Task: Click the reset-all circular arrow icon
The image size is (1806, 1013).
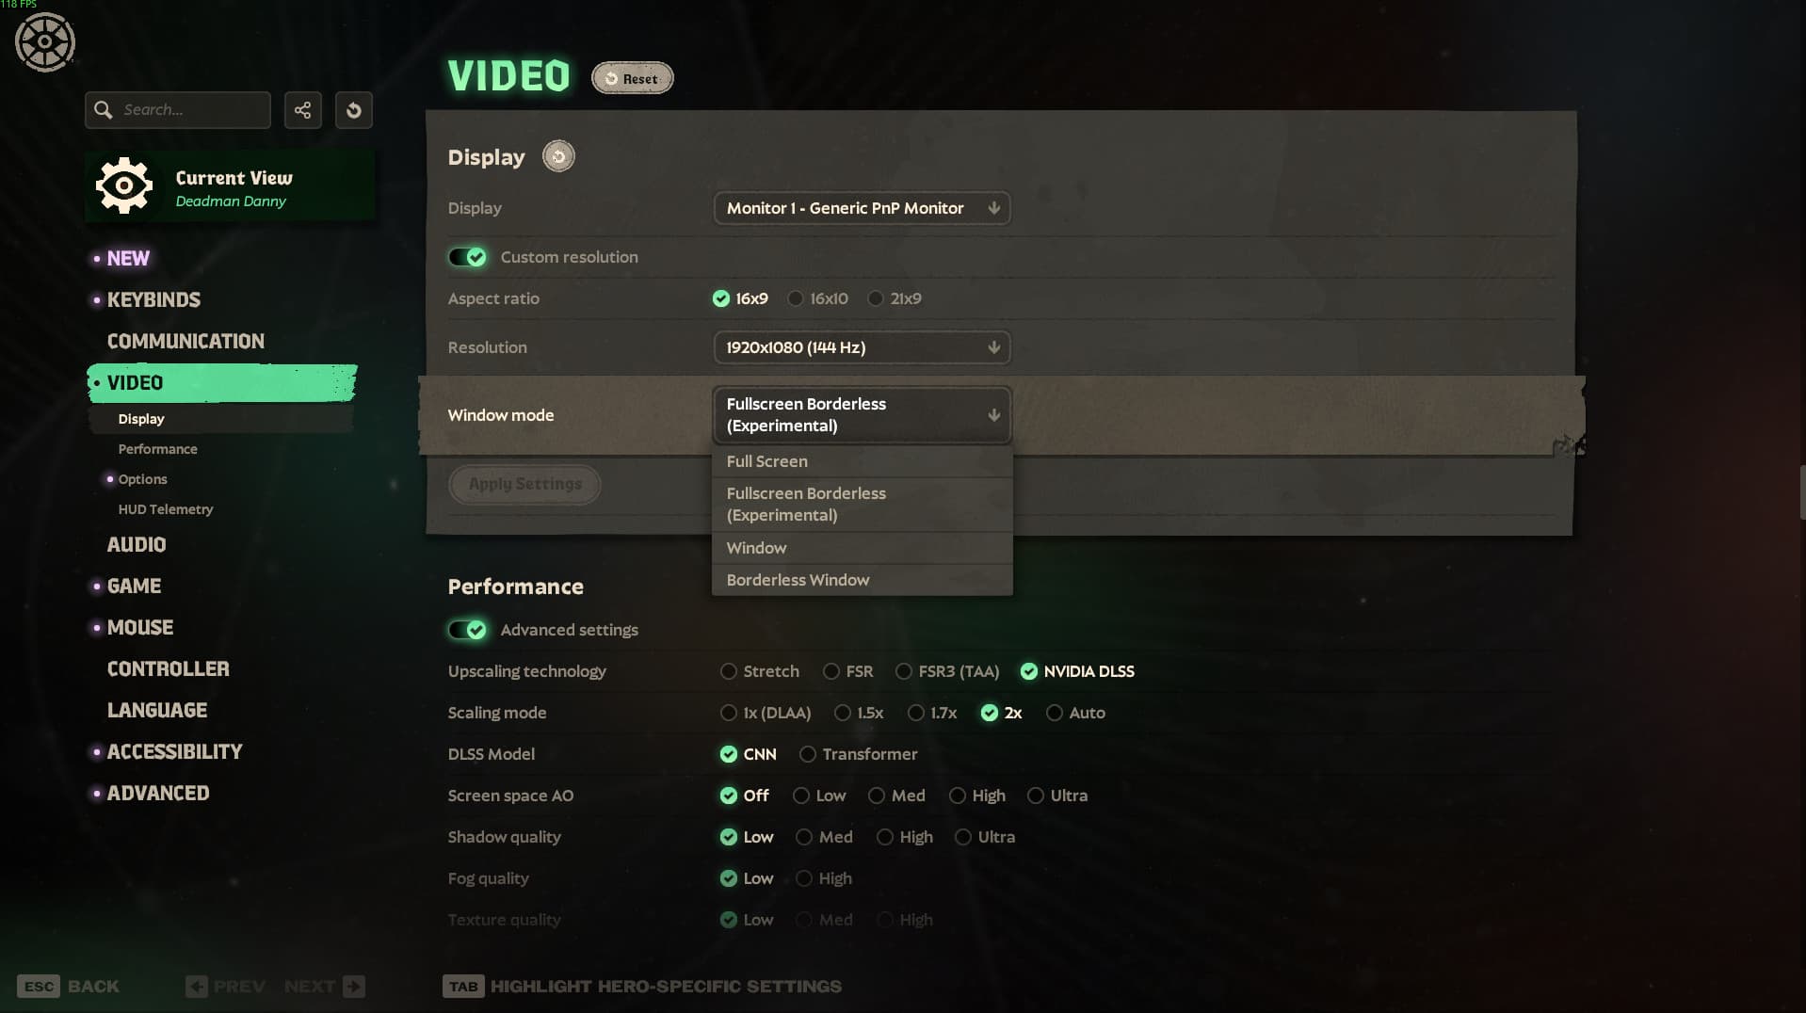Action: pyautogui.click(x=354, y=110)
